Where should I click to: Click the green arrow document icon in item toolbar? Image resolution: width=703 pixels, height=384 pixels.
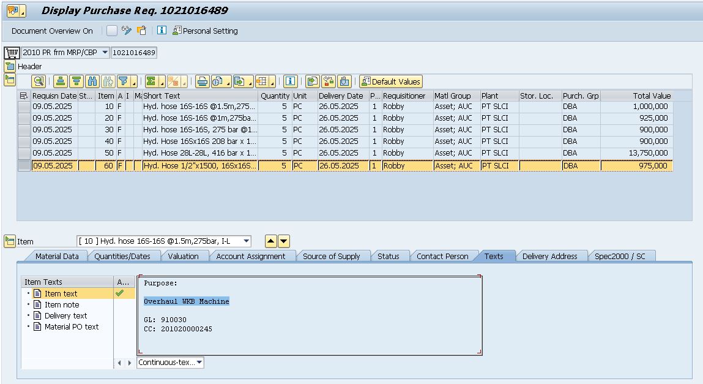click(313, 81)
